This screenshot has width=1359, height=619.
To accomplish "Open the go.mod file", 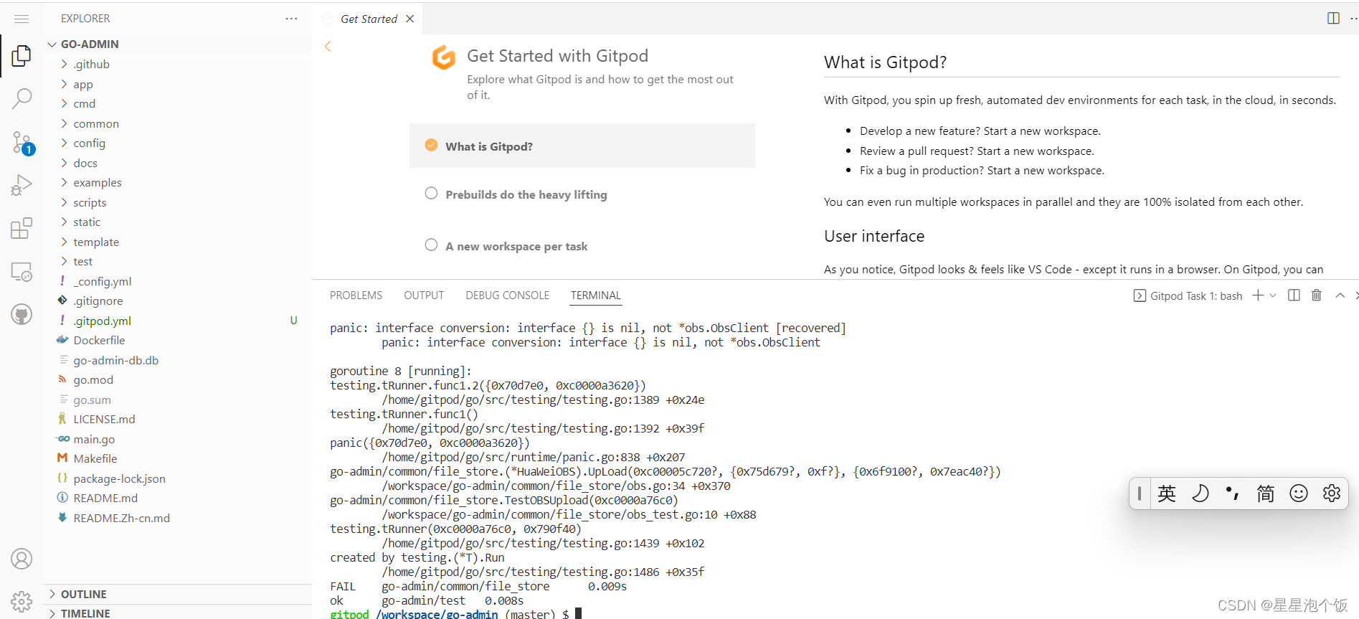I will (x=177, y=379).
